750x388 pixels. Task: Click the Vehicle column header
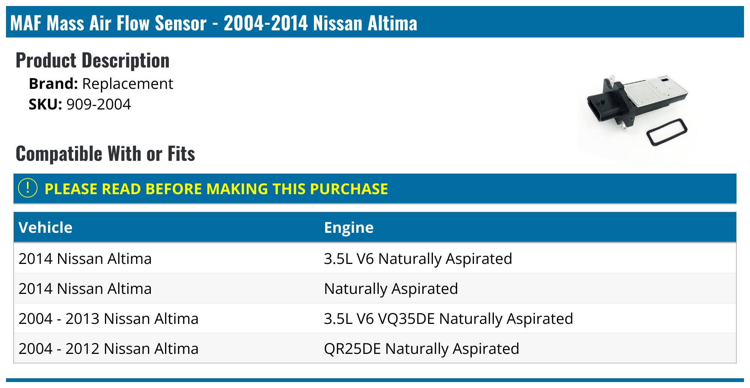click(x=45, y=228)
